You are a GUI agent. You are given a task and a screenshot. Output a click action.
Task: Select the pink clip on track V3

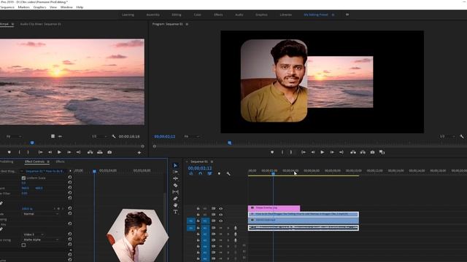pyautogui.click(x=274, y=208)
